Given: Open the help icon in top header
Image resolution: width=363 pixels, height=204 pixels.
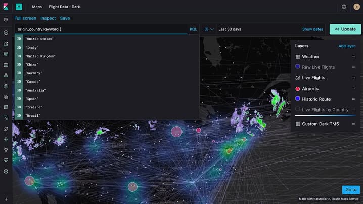Looking at the screenshot, I should tap(344, 7).
